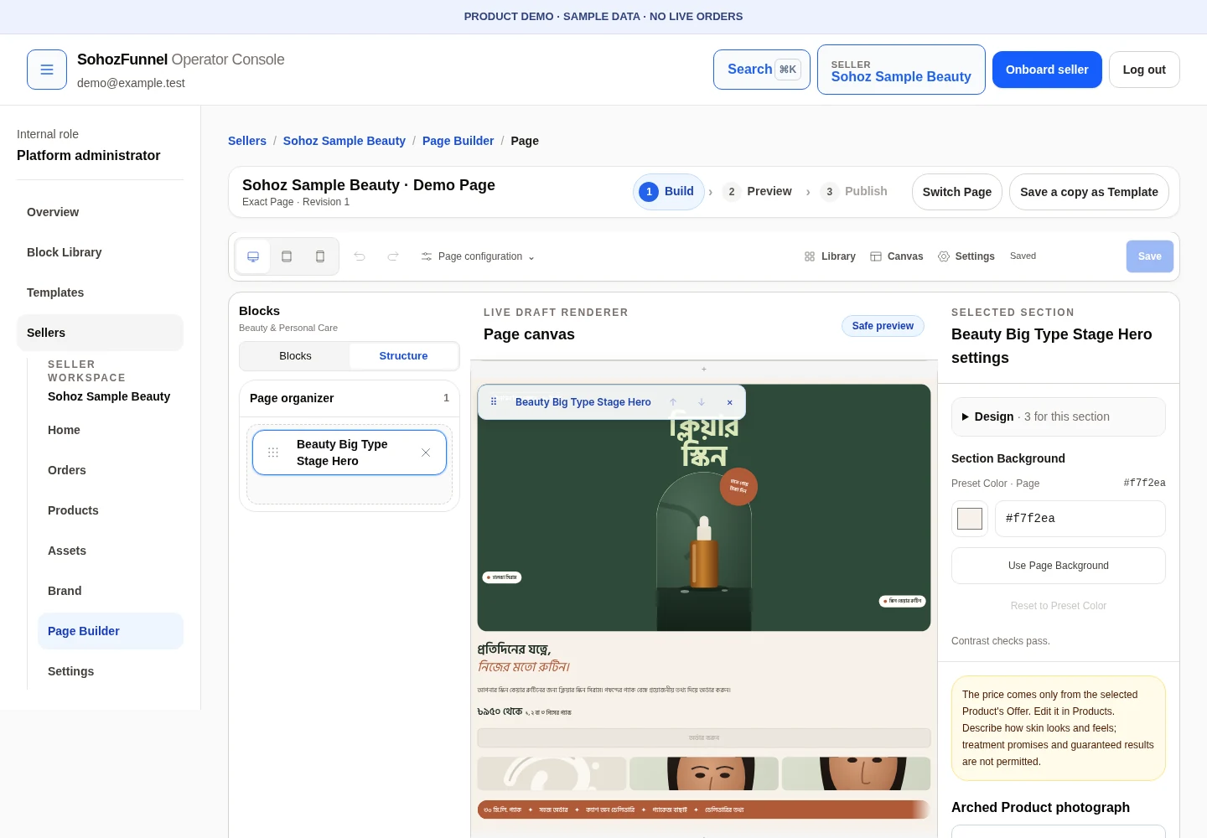The image size is (1207, 838).
Task: Open the Search command box
Action: tap(762, 70)
